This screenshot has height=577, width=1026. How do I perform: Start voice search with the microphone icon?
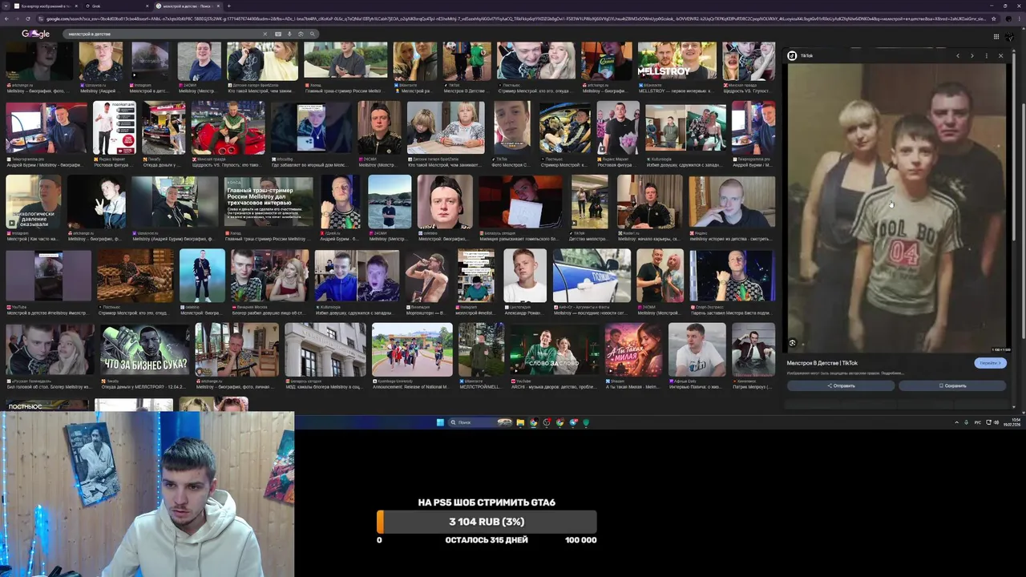coord(289,34)
